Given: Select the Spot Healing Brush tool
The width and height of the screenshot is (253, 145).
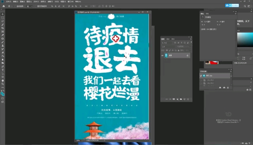Looking at the screenshot, I should coord(3,39).
